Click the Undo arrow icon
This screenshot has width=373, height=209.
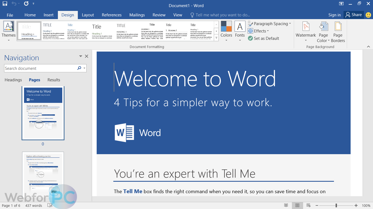click(14, 4)
